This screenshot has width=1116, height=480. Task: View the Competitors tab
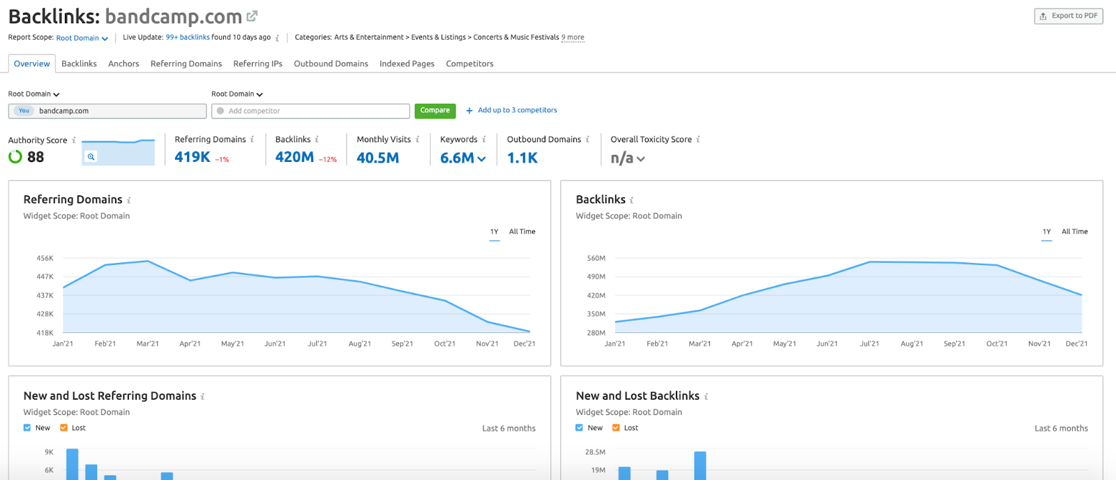[470, 63]
